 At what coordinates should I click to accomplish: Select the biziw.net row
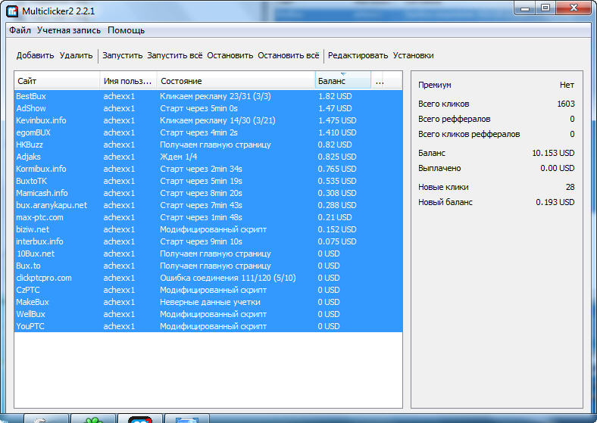(x=208, y=229)
